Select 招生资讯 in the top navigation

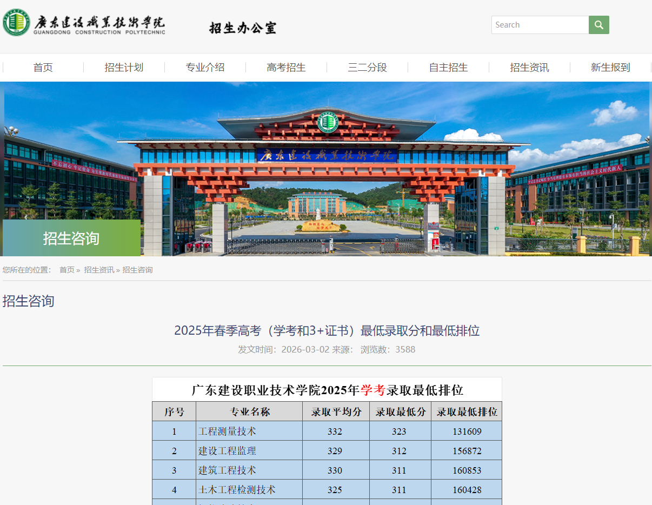(x=529, y=68)
